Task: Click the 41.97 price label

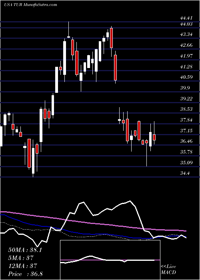Action: click(x=186, y=56)
